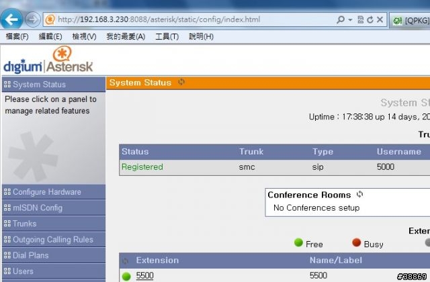Open the 檢視(V) menu
Screen dimensions: 430x282
(x=84, y=36)
